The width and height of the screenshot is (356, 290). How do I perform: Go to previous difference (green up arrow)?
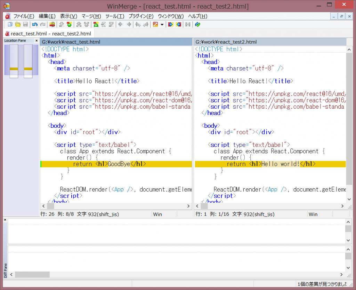pyautogui.click(x=69, y=24)
